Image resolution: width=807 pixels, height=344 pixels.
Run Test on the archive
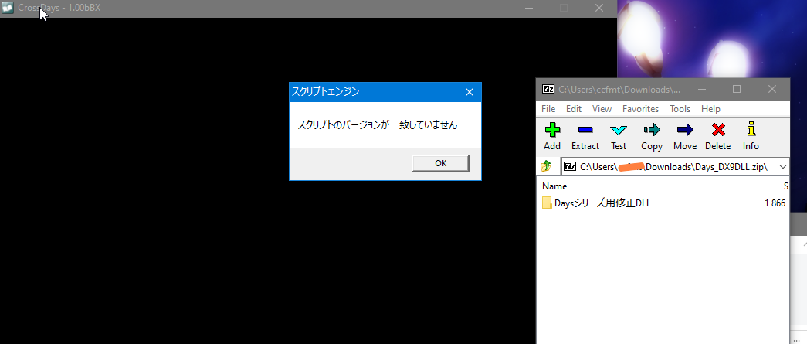tap(619, 135)
